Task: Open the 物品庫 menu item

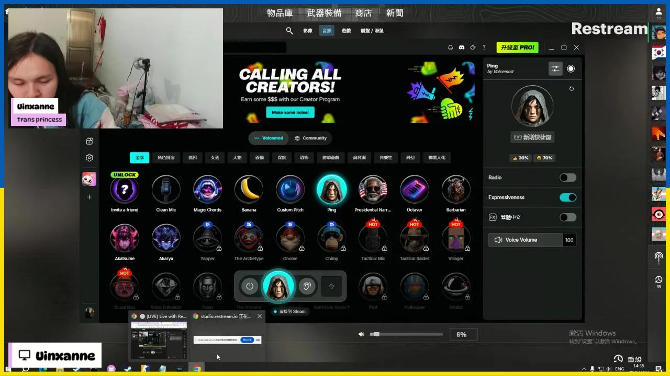Action: (x=280, y=13)
